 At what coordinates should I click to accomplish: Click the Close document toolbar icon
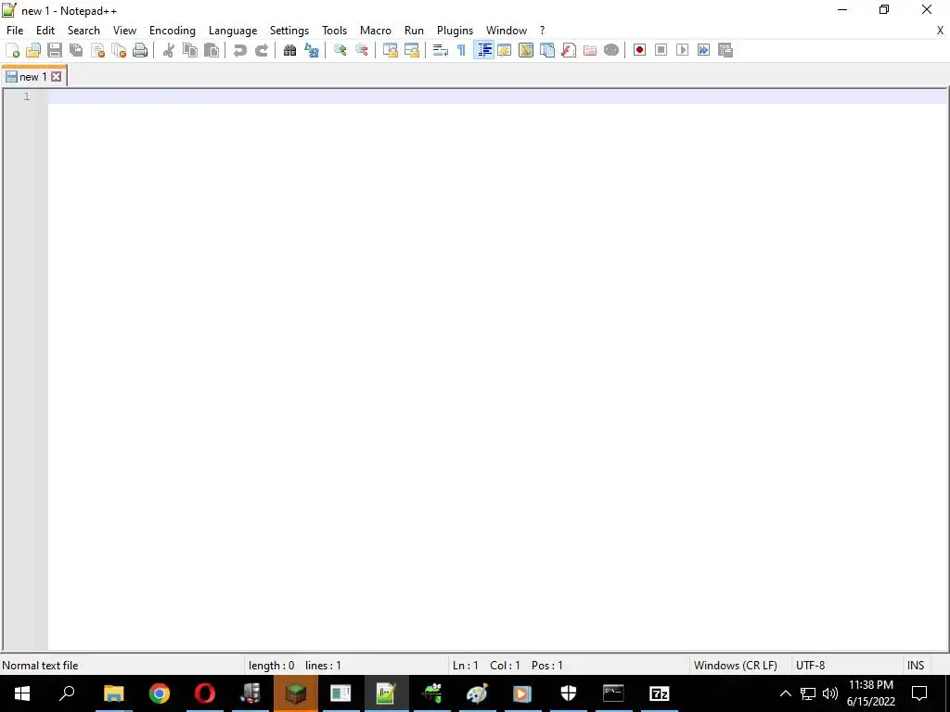(x=97, y=50)
